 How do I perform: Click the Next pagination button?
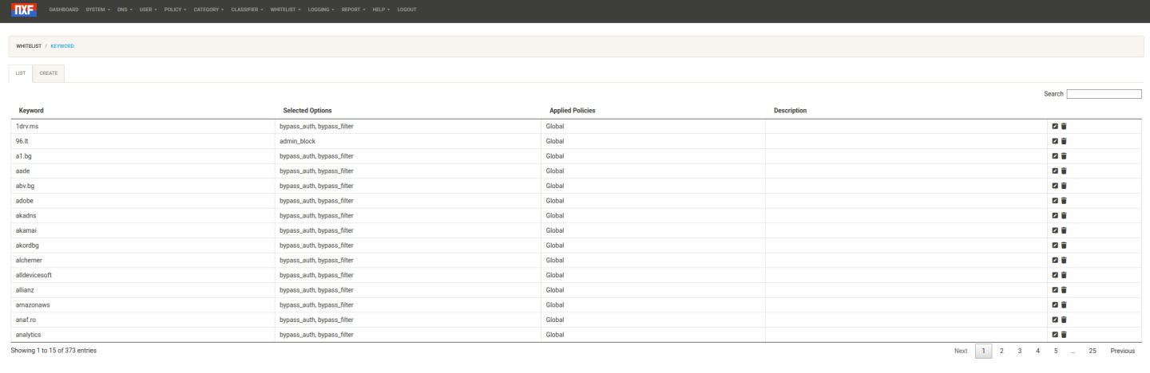pos(961,351)
